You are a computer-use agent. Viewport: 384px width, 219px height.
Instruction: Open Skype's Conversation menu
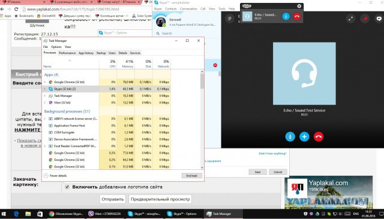(188, 9)
